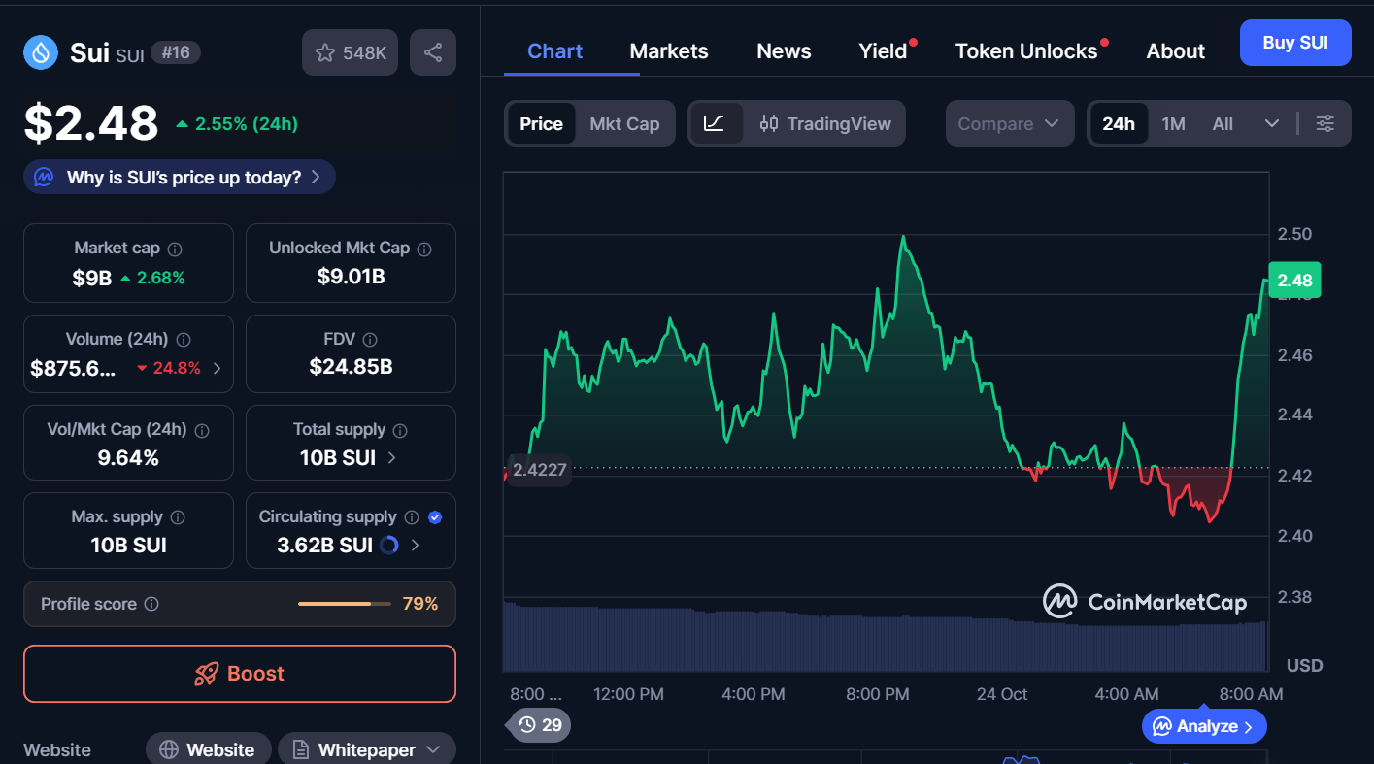Switch the chart to Mkt Cap
The height and width of the screenshot is (764, 1374).
tap(624, 124)
